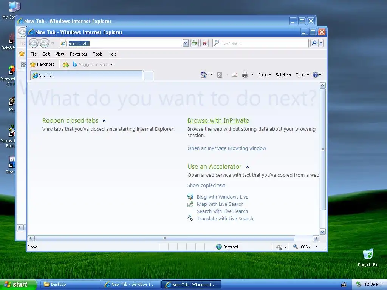Image resolution: width=387 pixels, height=290 pixels.
Task: Click the zoom level magnifier icon
Action: 295,247
